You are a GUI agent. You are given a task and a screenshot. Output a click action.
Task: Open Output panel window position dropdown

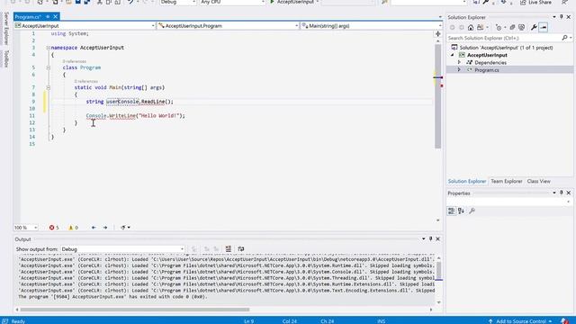[423, 238]
